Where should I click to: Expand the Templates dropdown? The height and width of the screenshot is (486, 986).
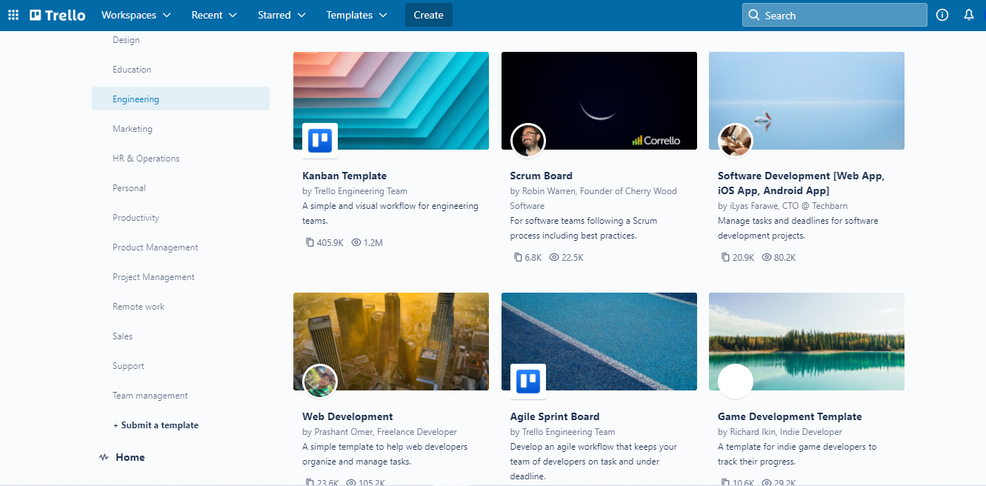(356, 15)
